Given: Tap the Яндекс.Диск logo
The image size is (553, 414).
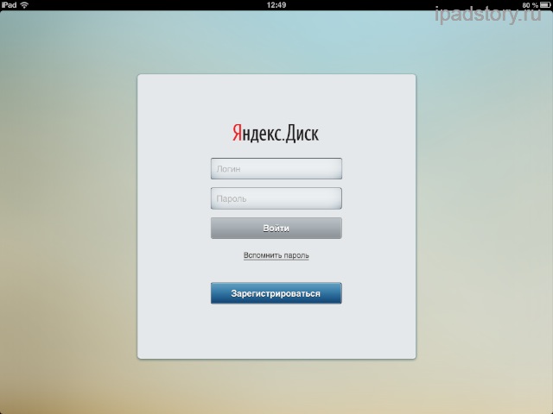Looking at the screenshot, I should click(x=276, y=133).
